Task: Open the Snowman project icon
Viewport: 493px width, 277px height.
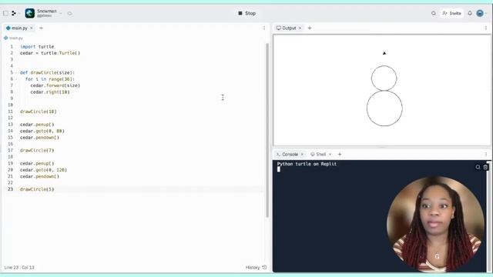Action: [x=30, y=13]
